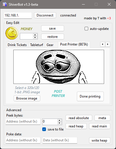Click the save button in Easy Edit
The height and width of the screenshot is (149, 116).
[52, 28]
